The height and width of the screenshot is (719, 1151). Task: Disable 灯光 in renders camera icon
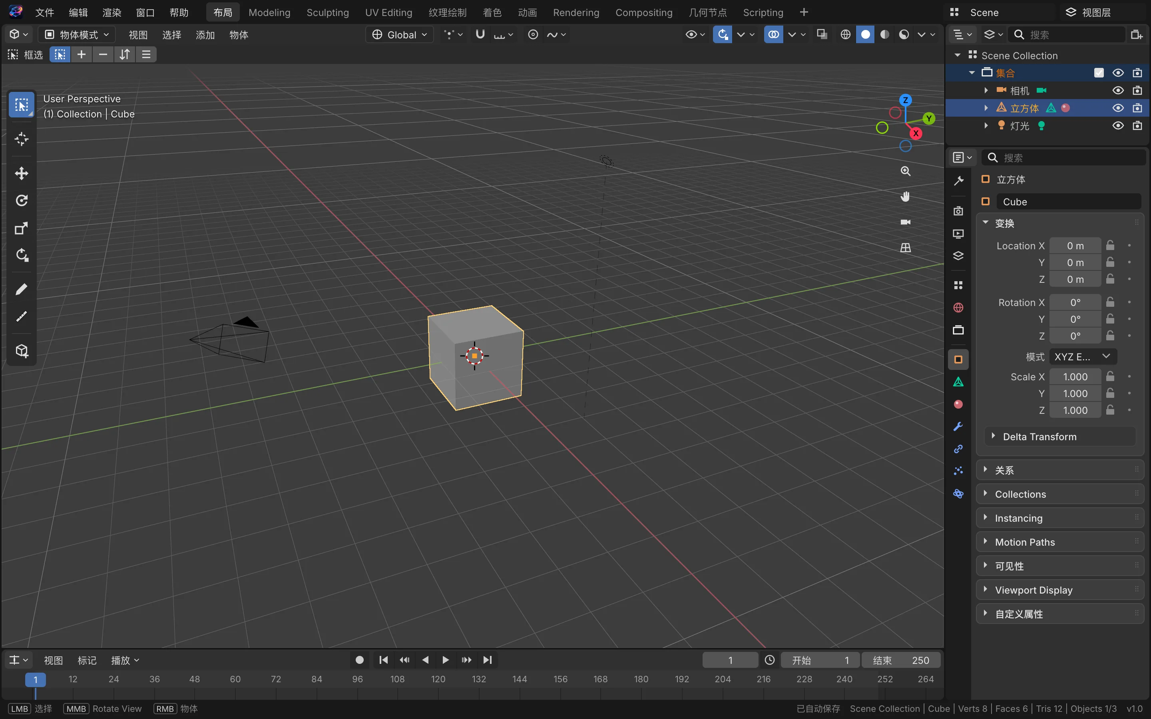(x=1137, y=125)
